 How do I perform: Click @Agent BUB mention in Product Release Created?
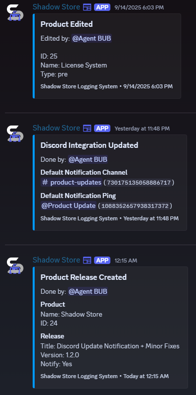(88, 291)
